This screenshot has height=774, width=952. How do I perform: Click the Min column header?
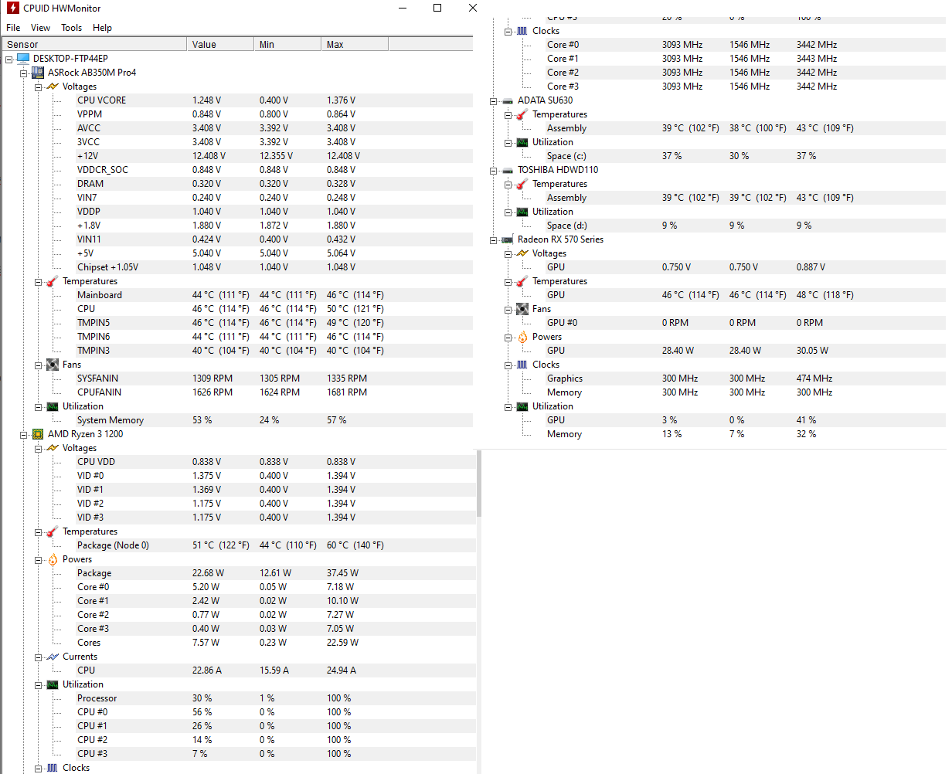287,45
